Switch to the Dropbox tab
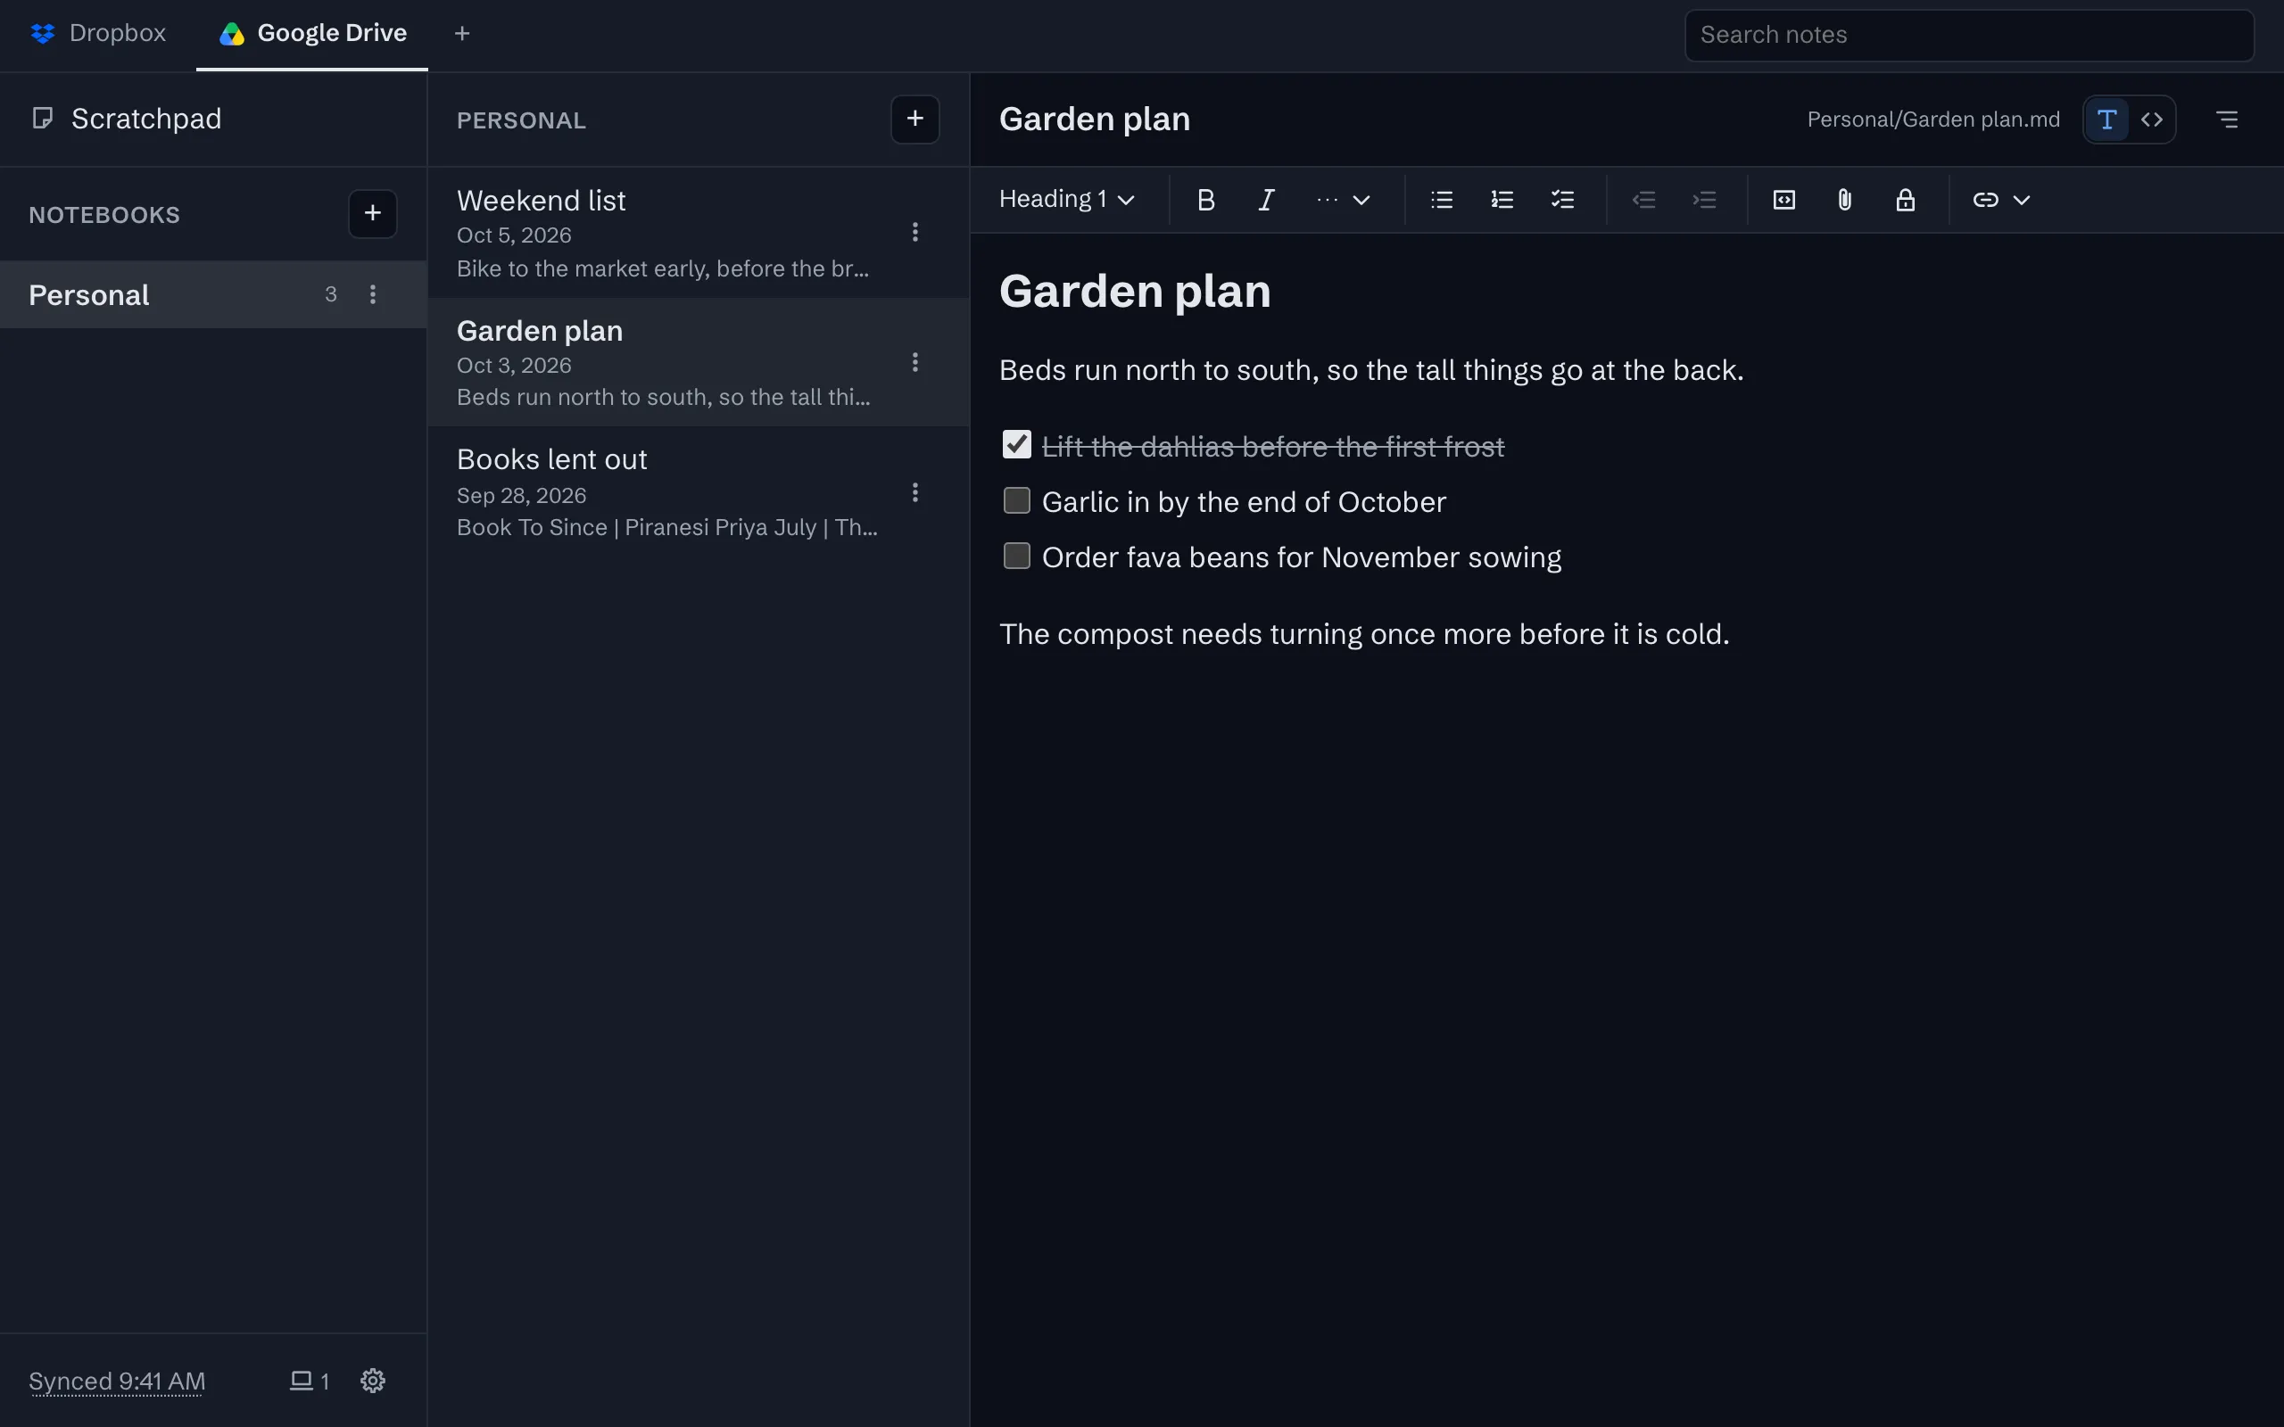Viewport: 2284px width, 1427px height. pyautogui.click(x=98, y=34)
